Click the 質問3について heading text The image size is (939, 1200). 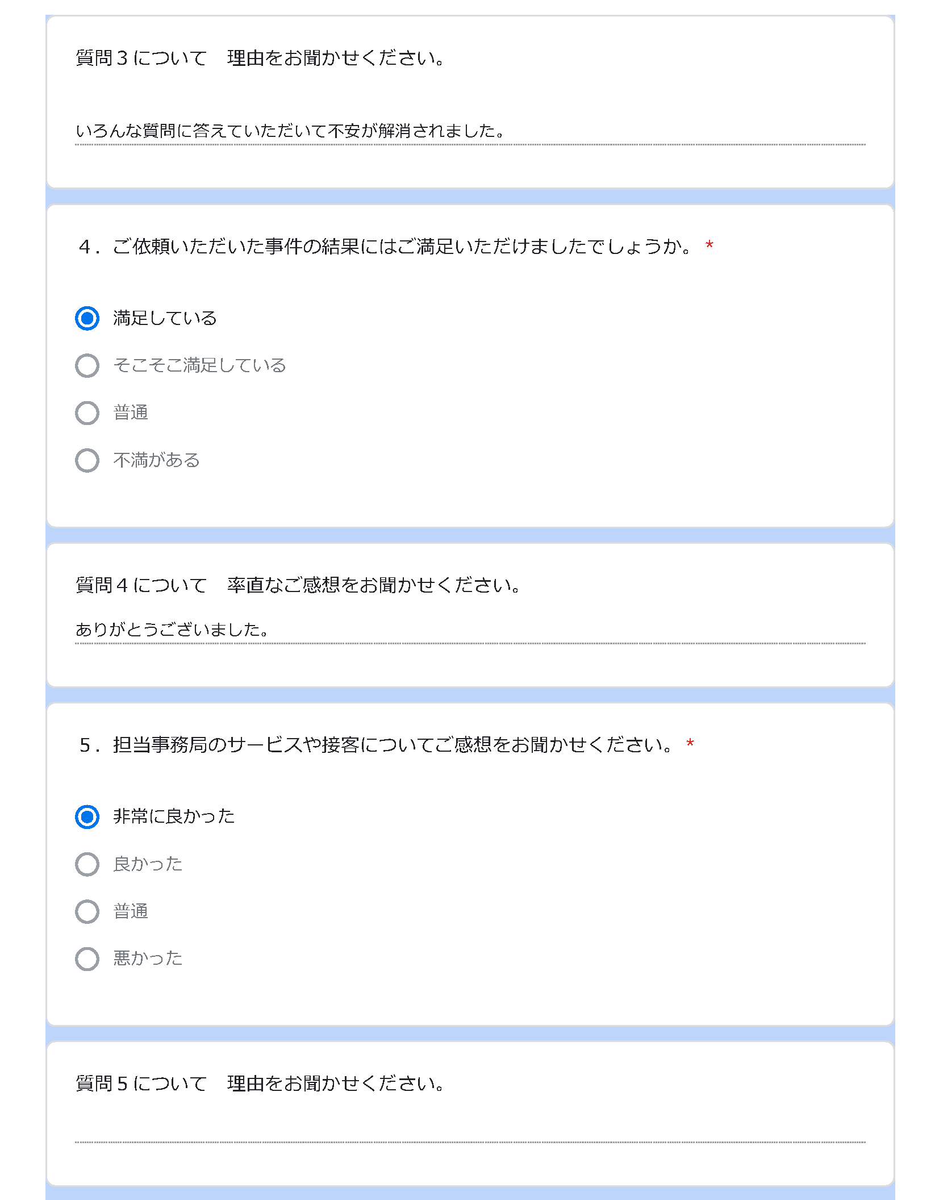[x=260, y=58]
